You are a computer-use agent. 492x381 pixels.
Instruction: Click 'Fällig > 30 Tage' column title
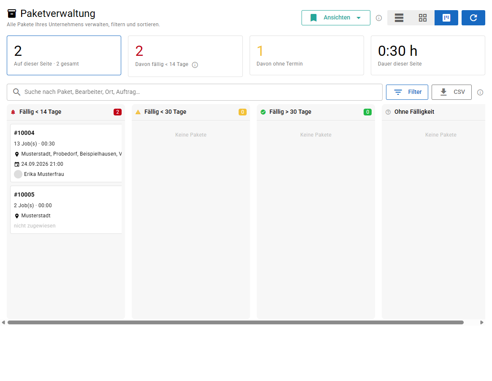(290, 112)
